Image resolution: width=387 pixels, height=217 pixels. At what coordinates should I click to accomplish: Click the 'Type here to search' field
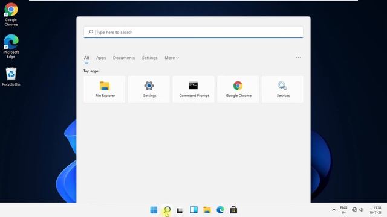[x=193, y=32]
